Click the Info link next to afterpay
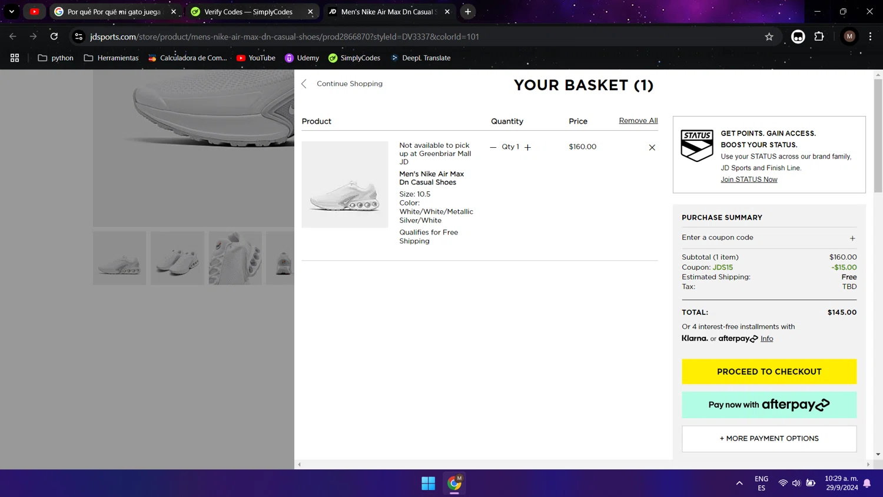This screenshot has width=883, height=497. (x=766, y=339)
